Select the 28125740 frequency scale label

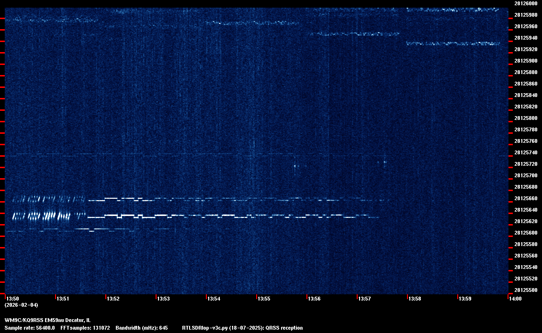tap(525, 152)
